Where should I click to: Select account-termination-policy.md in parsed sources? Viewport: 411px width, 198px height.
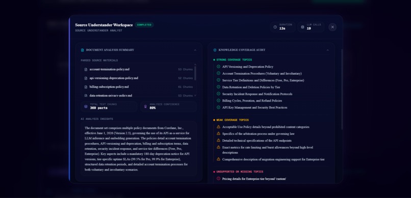pyautogui.click(x=138, y=70)
